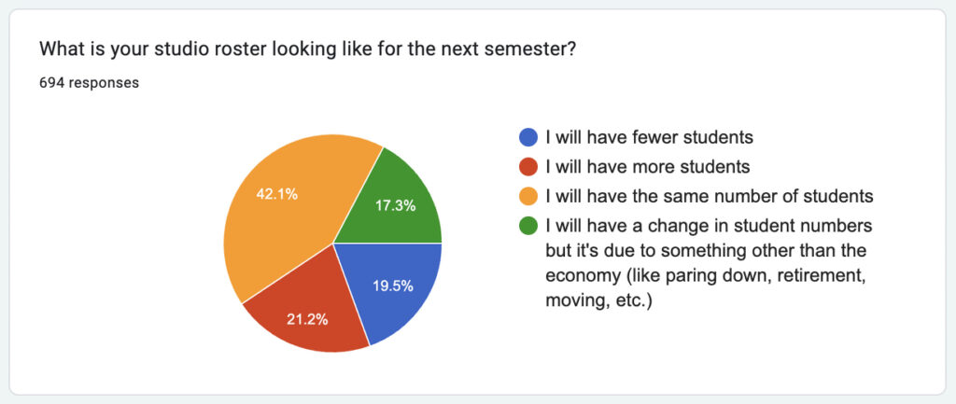Click the 'economy (like paring down, retirement' line

[706, 276]
